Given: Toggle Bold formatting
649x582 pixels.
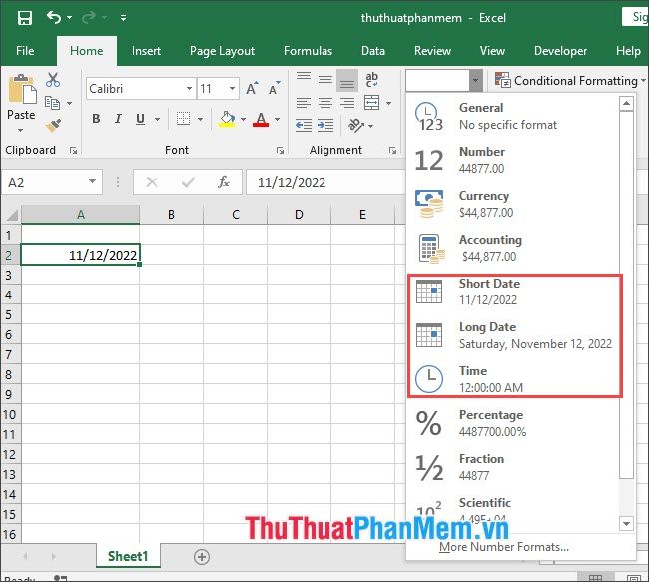Looking at the screenshot, I should tap(96, 119).
